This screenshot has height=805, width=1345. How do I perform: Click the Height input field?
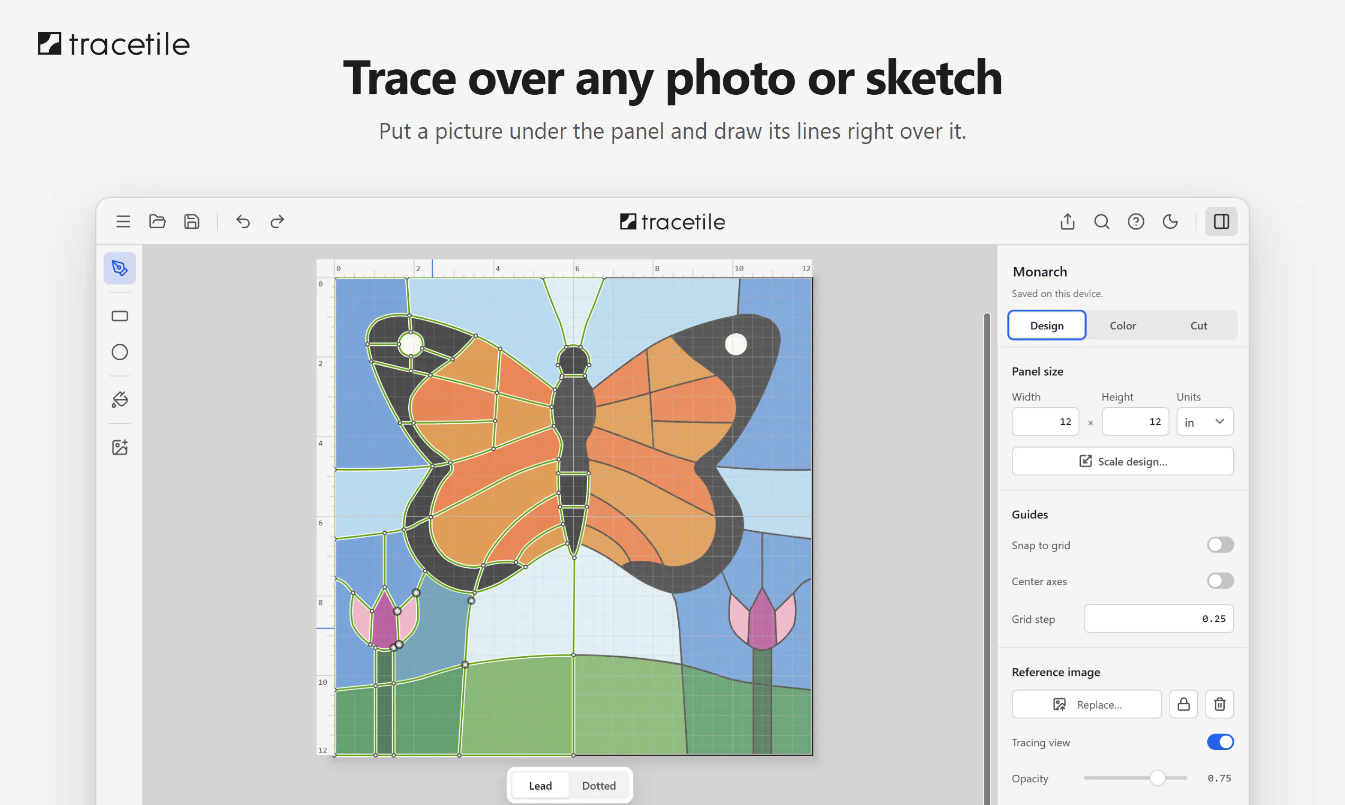coord(1135,422)
